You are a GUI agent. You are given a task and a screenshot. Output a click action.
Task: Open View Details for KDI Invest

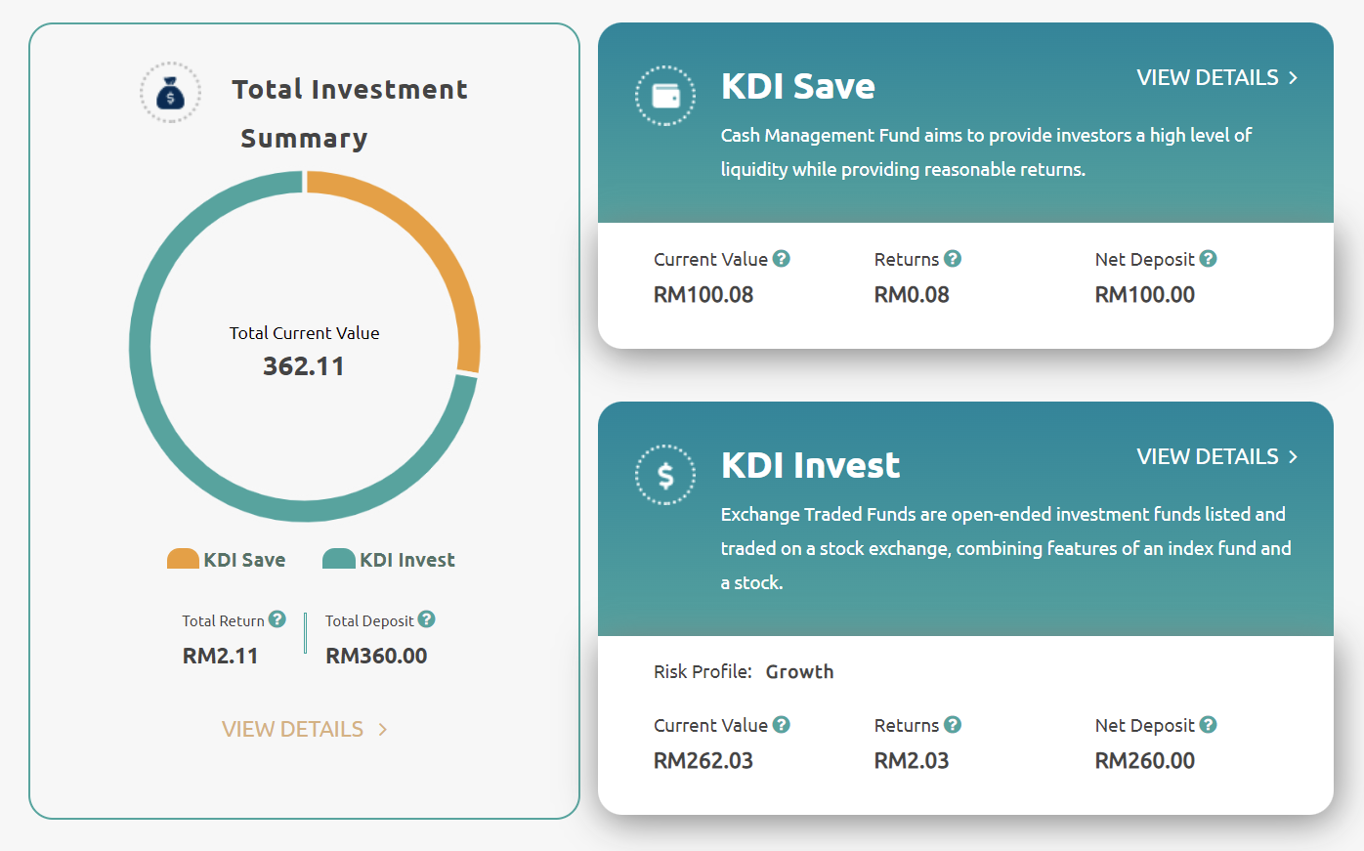click(x=1216, y=457)
